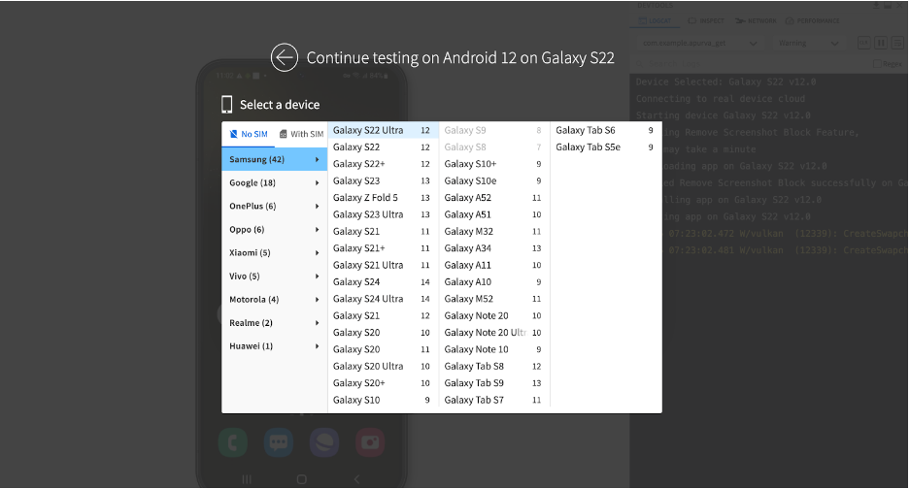Expand the Vivo (5) device list
Viewport: 910px width, 489px height.
pyautogui.click(x=275, y=277)
